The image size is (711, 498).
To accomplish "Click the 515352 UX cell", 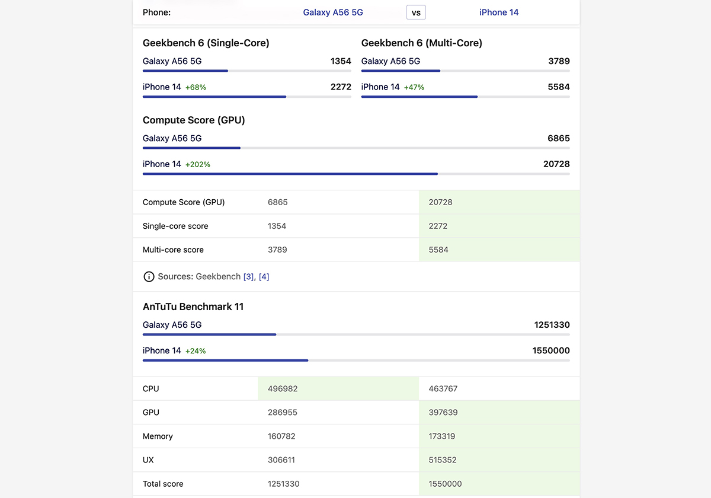I will [x=499, y=460].
